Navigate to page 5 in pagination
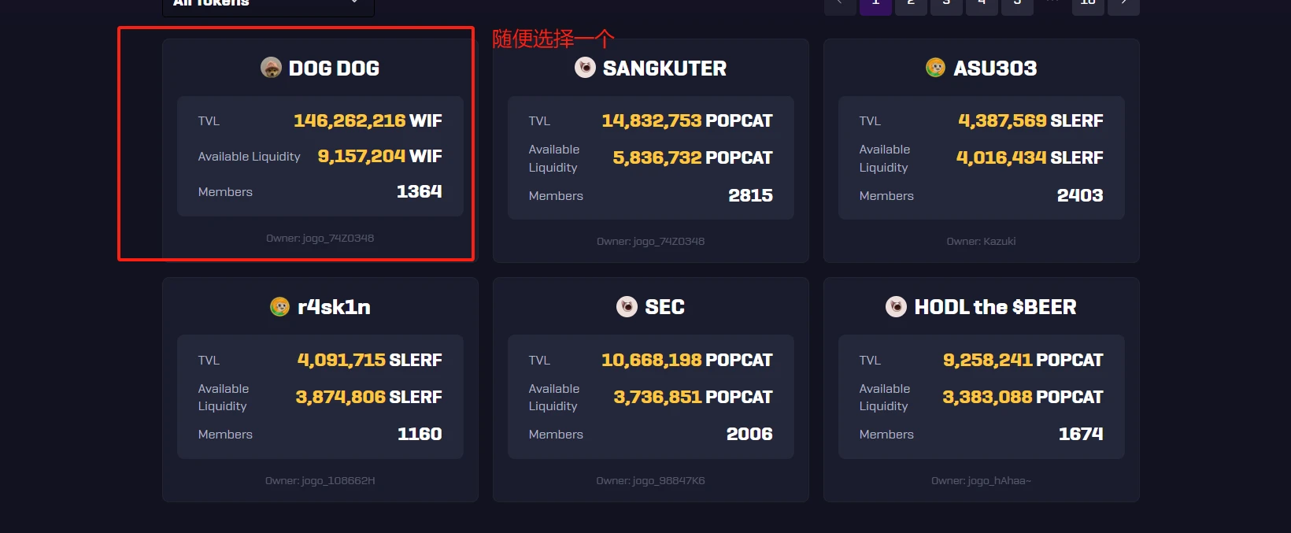The height and width of the screenshot is (533, 1291). [1017, 5]
